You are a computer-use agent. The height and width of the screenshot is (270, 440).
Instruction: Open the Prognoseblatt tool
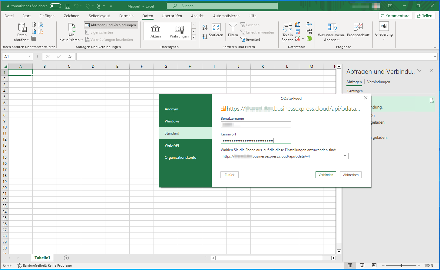pos(358,27)
